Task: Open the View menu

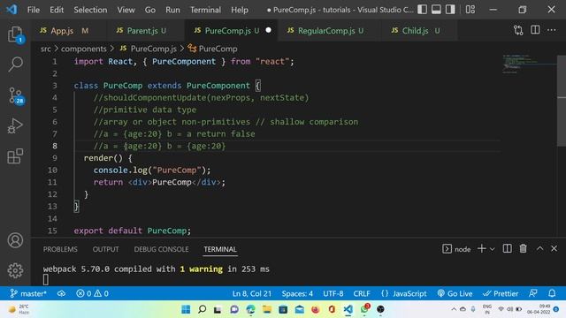Action: 126,10
